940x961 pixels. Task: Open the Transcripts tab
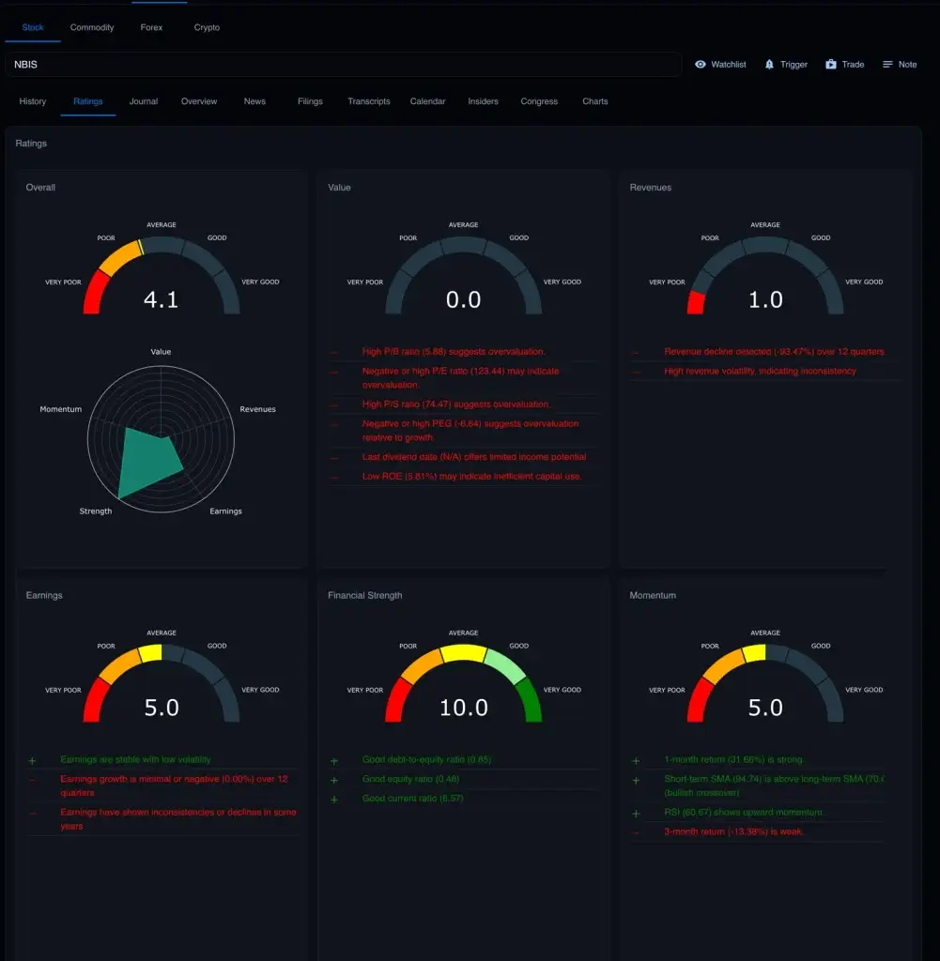[368, 101]
